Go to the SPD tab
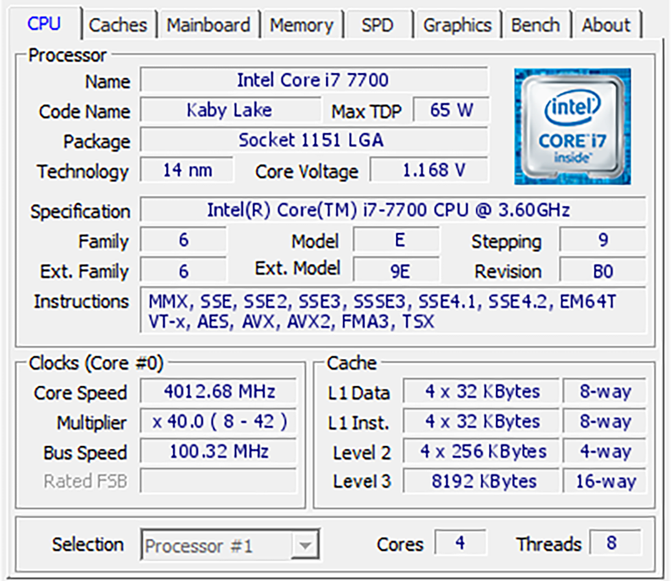This screenshot has width=671, height=581. (378, 25)
